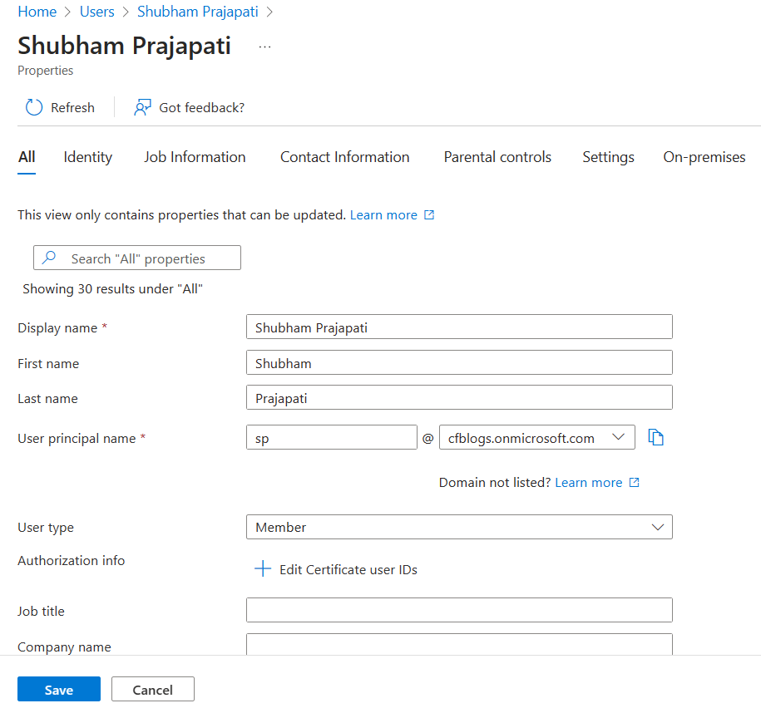Open the ellipsis more options menu
The height and width of the screenshot is (713, 761).
[264, 47]
